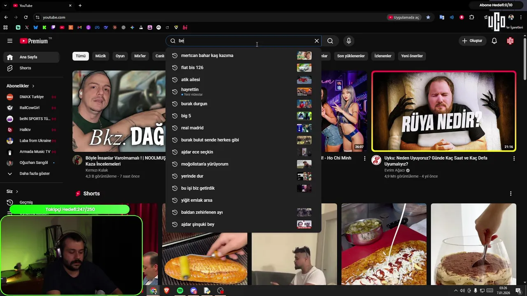Go to Ana Sayfa in sidebar
Viewport: 527px width, 296px height.
(32, 57)
